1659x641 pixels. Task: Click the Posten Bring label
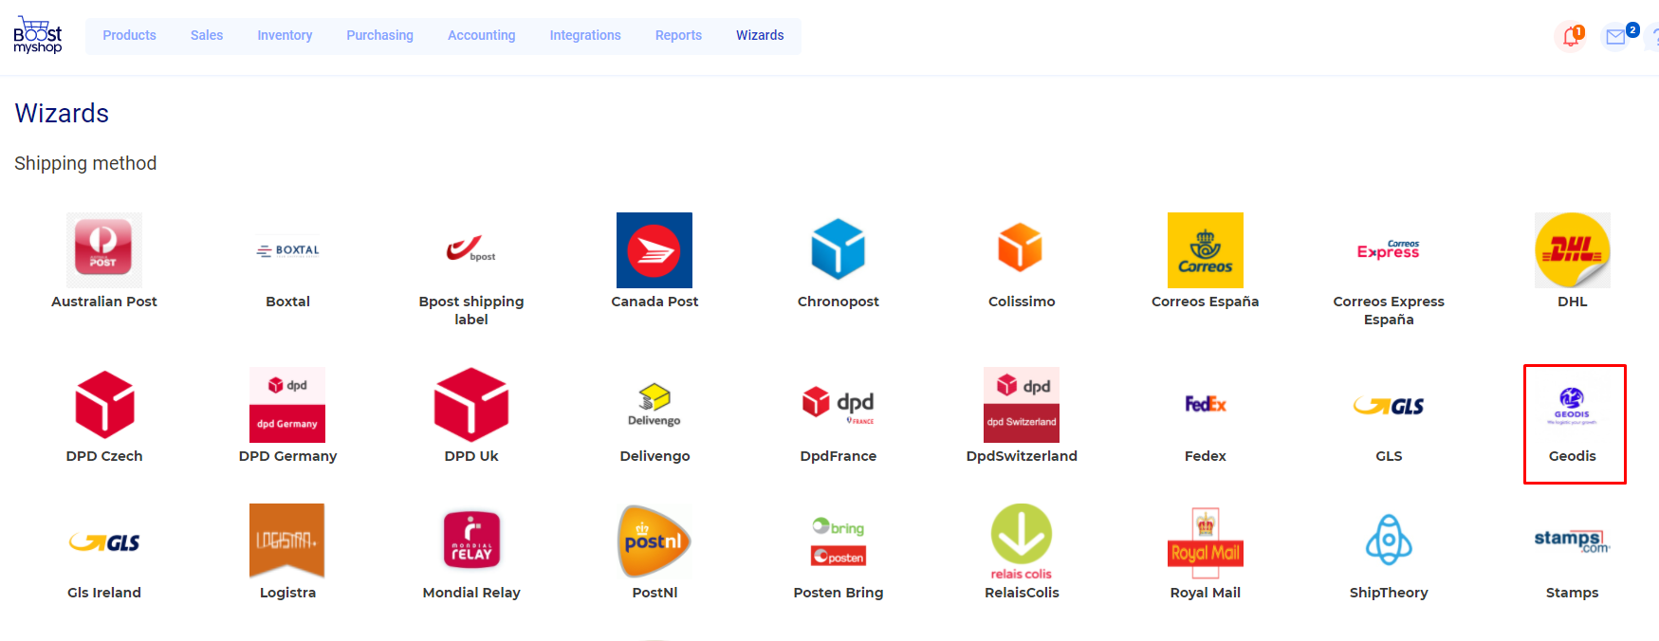(839, 593)
